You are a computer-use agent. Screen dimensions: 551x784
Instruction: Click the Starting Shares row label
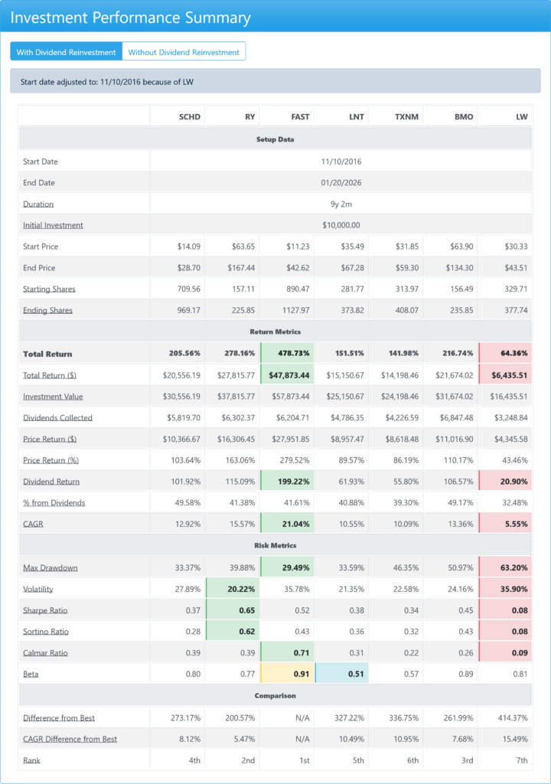pyautogui.click(x=49, y=289)
